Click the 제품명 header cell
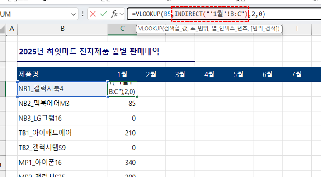 point(63,74)
